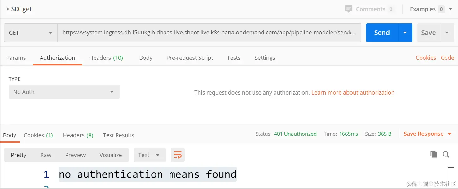Open the Examples dropdown
The height and width of the screenshot is (189, 458).
point(431,9)
